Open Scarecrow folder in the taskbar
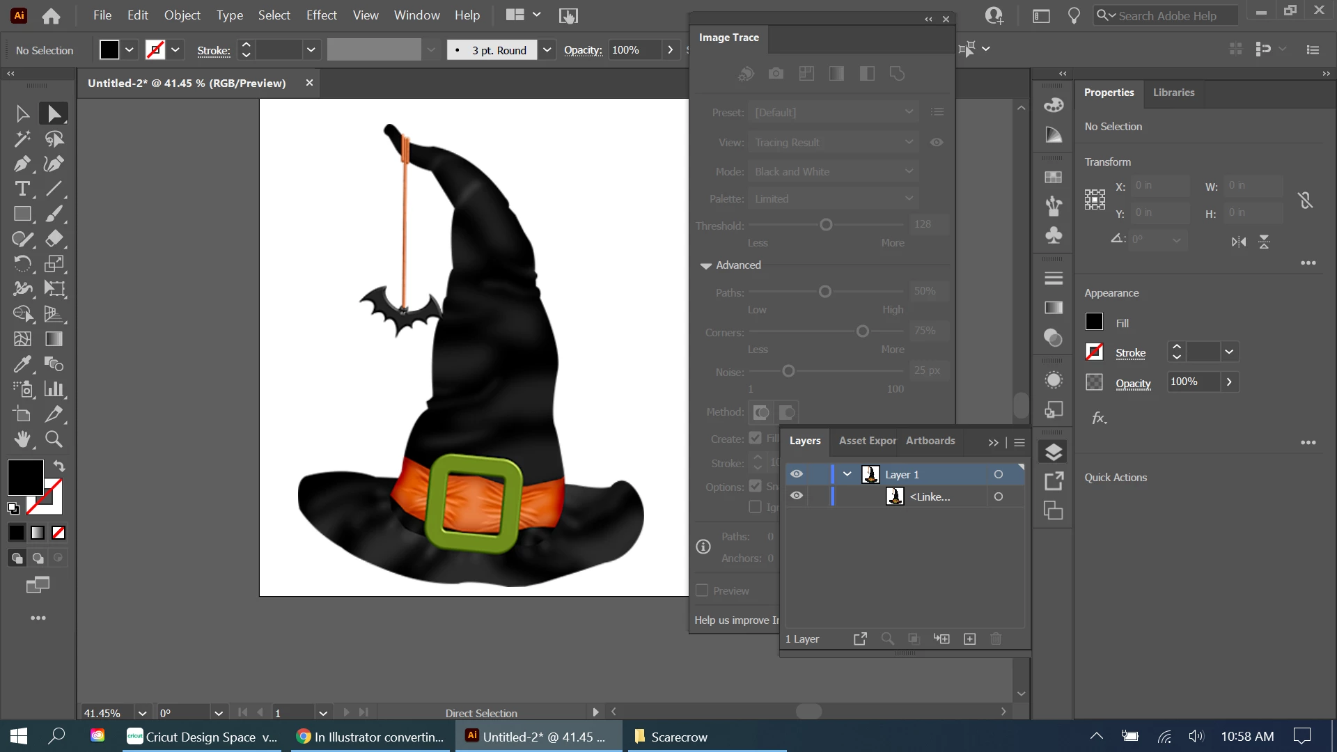The image size is (1337, 752). pos(671,737)
